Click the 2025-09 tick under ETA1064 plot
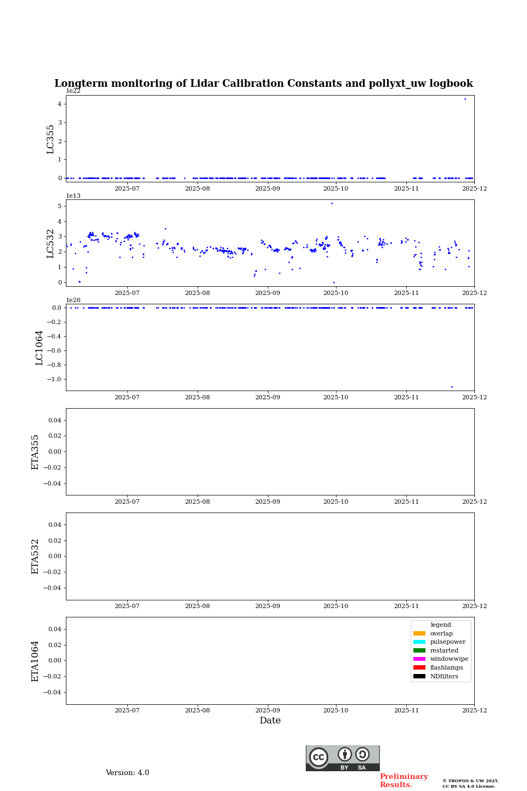The image size is (527, 791). [268, 710]
